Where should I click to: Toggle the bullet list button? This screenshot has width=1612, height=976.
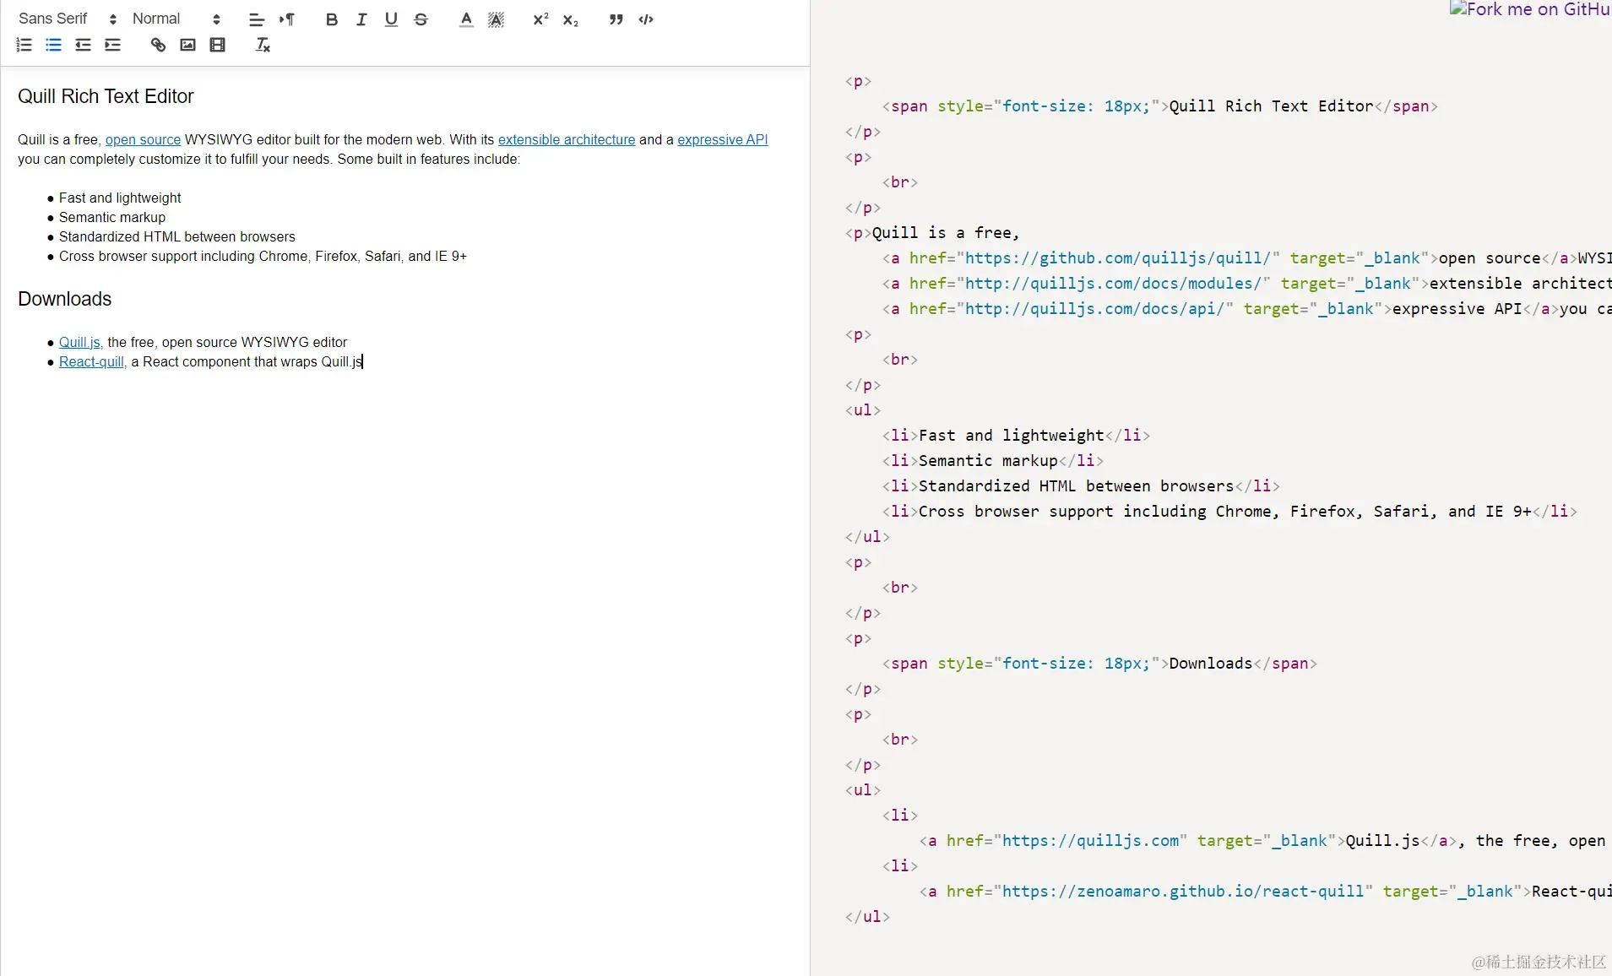click(53, 45)
